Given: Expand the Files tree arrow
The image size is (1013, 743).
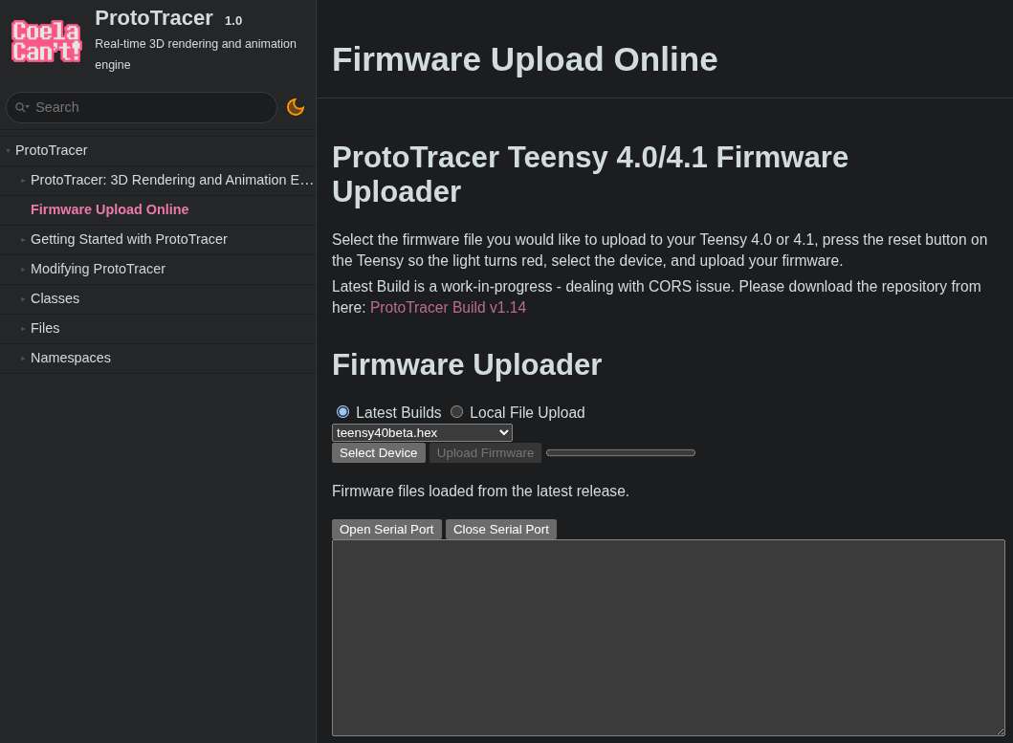Looking at the screenshot, I should click(x=23, y=329).
